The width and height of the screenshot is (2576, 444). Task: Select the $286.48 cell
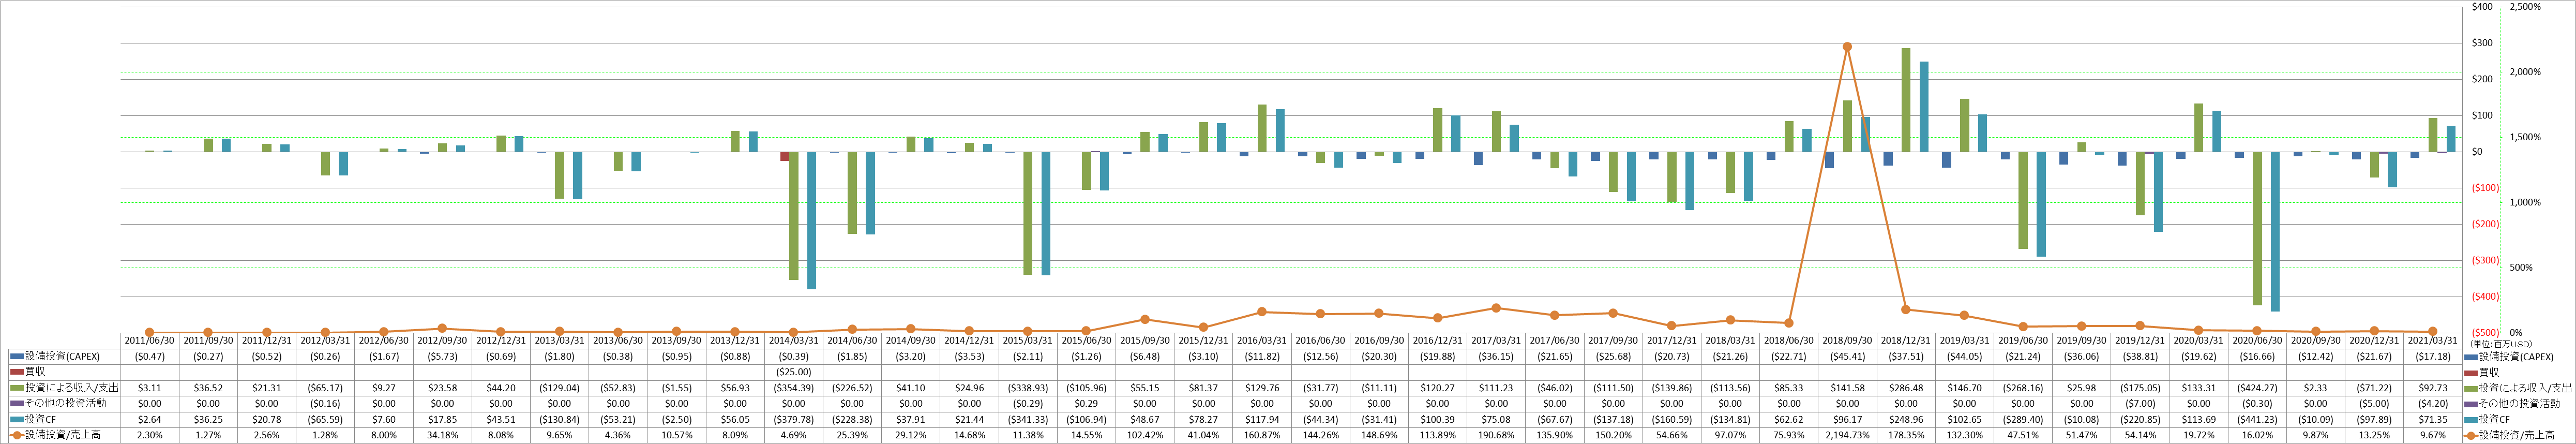[1906, 388]
